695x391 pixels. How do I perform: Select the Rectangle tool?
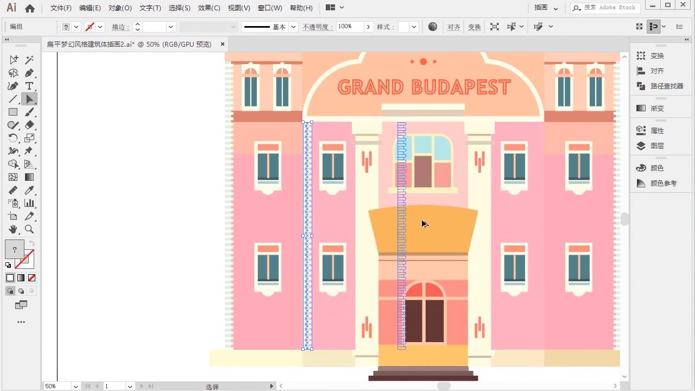pyautogui.click(x=14, y=112)
